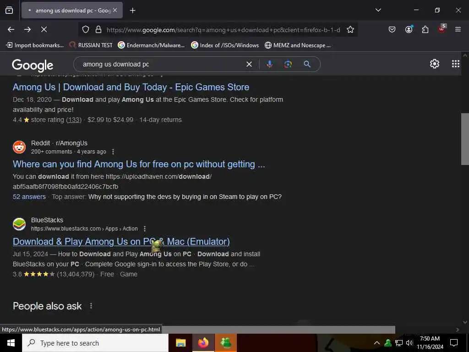
Task: Open Download & Play Among Us BlueStacks link
Action: [121, 242]
